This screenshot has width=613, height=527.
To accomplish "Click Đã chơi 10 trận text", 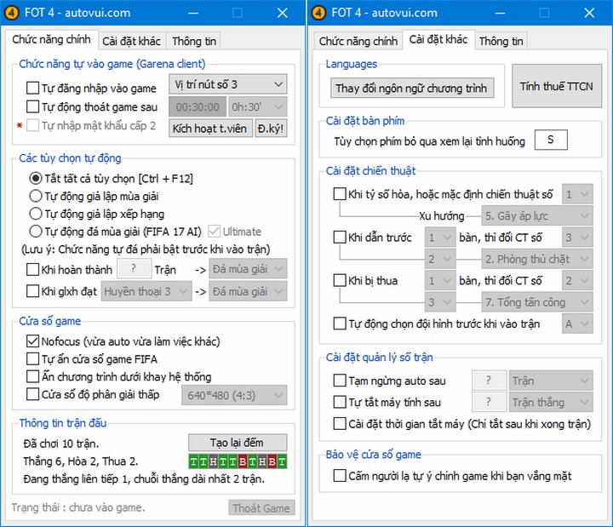I will pos(61,444).
